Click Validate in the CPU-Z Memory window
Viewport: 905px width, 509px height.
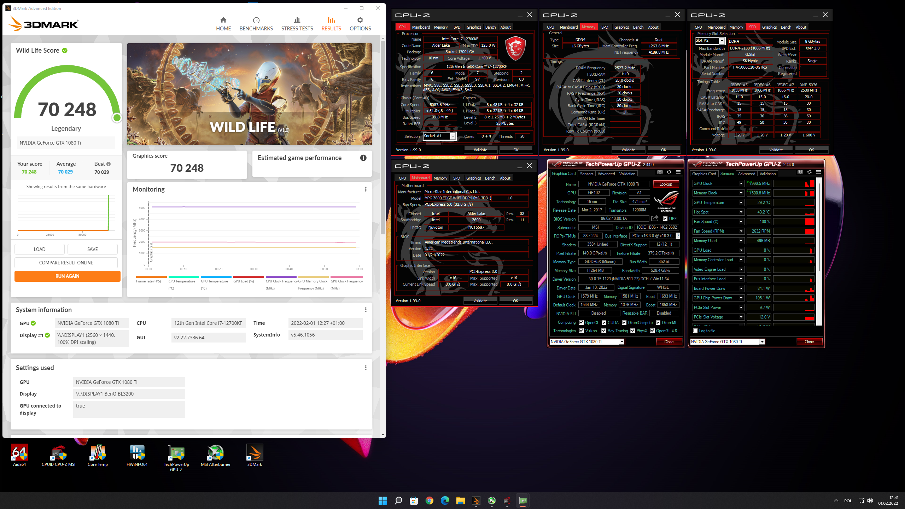[x=628, y=150]
